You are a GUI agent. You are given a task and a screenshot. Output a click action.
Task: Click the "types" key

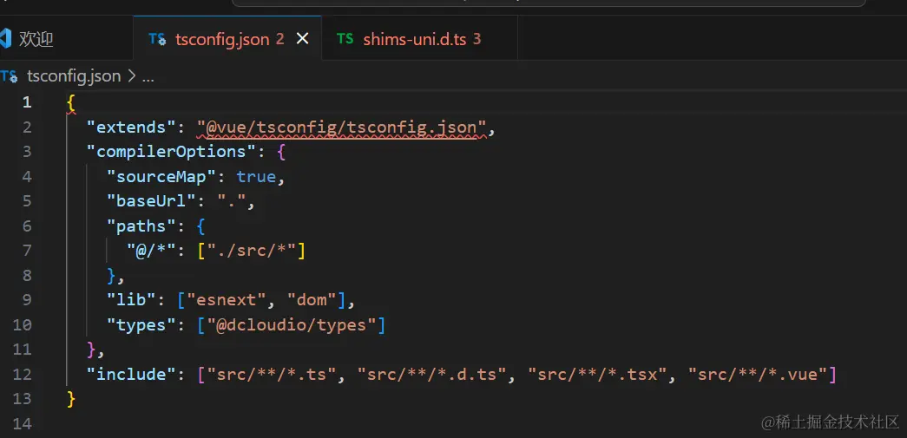coord(141,324)
